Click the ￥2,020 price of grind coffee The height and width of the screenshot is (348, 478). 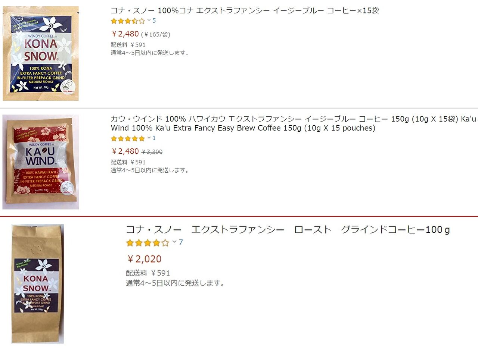pos(144,259)
